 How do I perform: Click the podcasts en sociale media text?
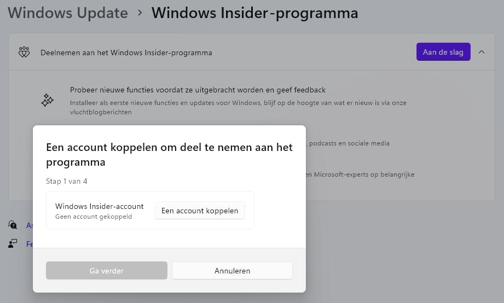[x=349, y=143]
